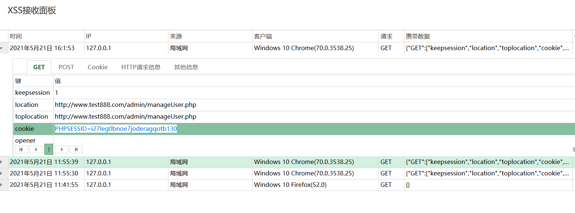The image size is (575, 213).
Task: Select the location row URL value
Action: (126, 105)
